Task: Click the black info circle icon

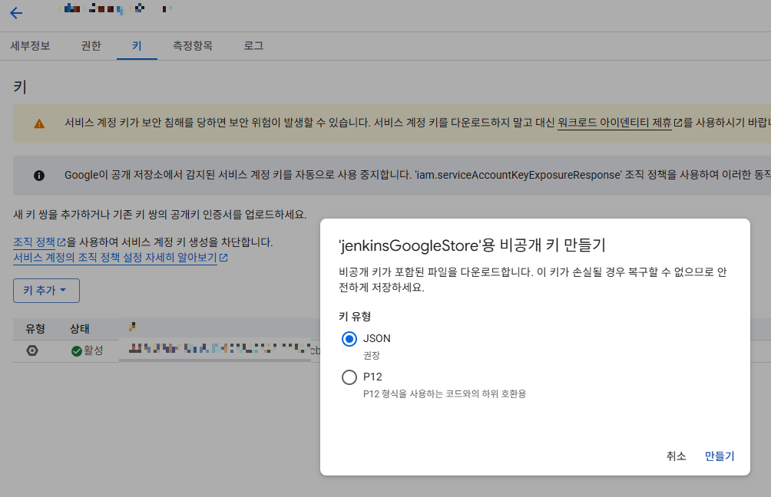Action: [x=39, y=176]
